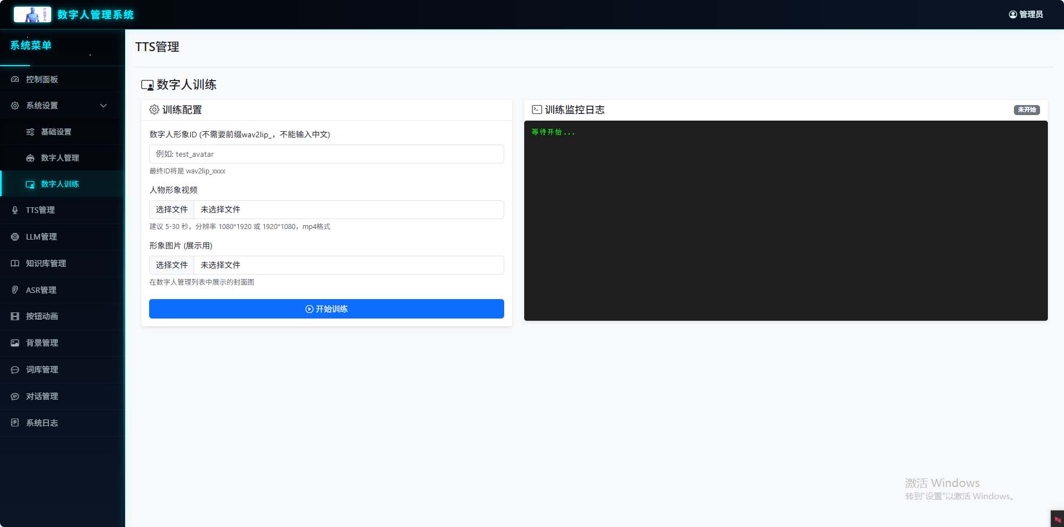Open the 管理员 user menu
This screenshot has height=527, width=1064.
(1026, 14)
